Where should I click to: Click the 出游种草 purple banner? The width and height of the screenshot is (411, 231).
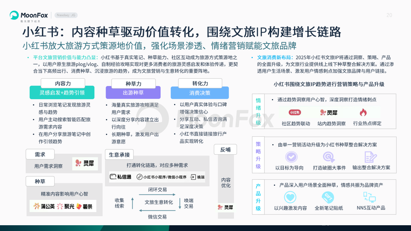click(x=133, y=92)
